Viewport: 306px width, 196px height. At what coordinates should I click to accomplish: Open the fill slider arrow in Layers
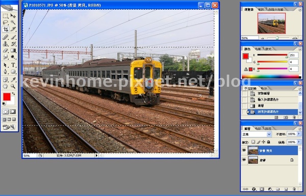coord(299,142)
